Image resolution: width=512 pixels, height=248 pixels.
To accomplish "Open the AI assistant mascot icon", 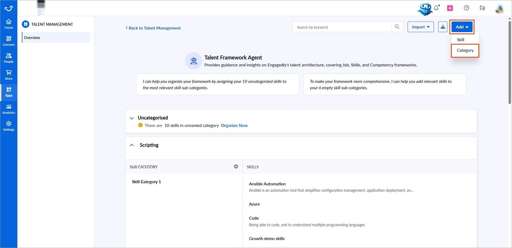I will (x=425, y=8).
